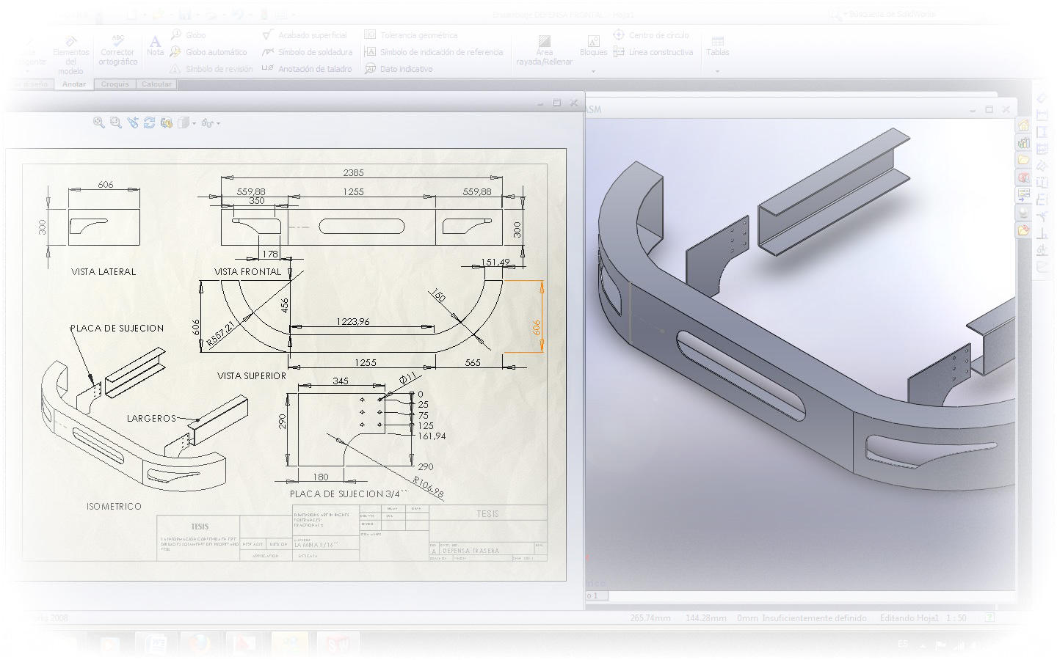Image resolution: width=1057 pixels, height=660 pixels.
Task: Click the DEFENSA TRASERA title block text
Action: pos(471,551)
